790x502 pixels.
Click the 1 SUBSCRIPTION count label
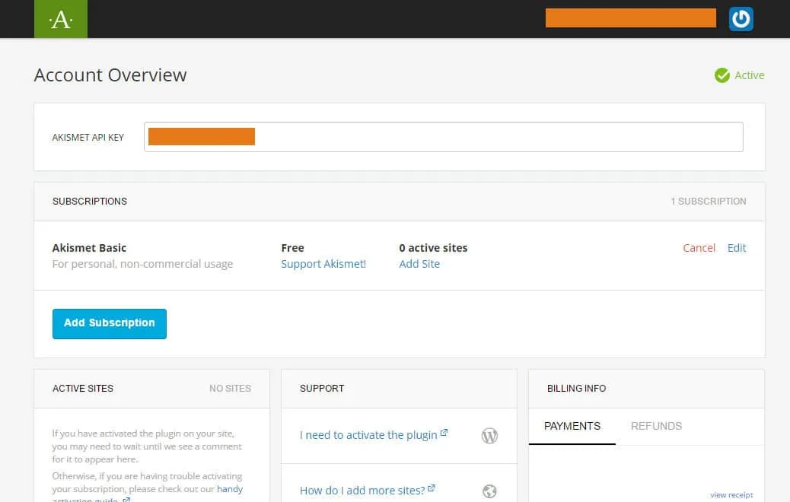(709, 202)
